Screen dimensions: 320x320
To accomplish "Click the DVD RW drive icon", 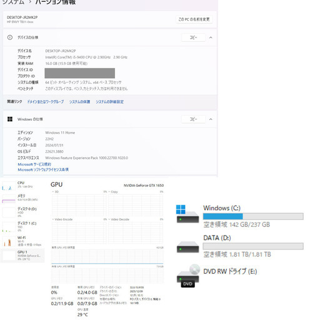I will tap(188, 276).
